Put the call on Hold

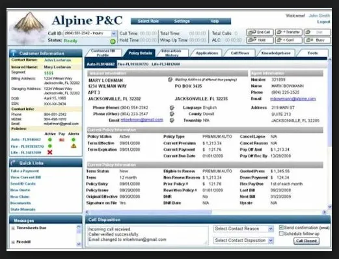(260, 40)
